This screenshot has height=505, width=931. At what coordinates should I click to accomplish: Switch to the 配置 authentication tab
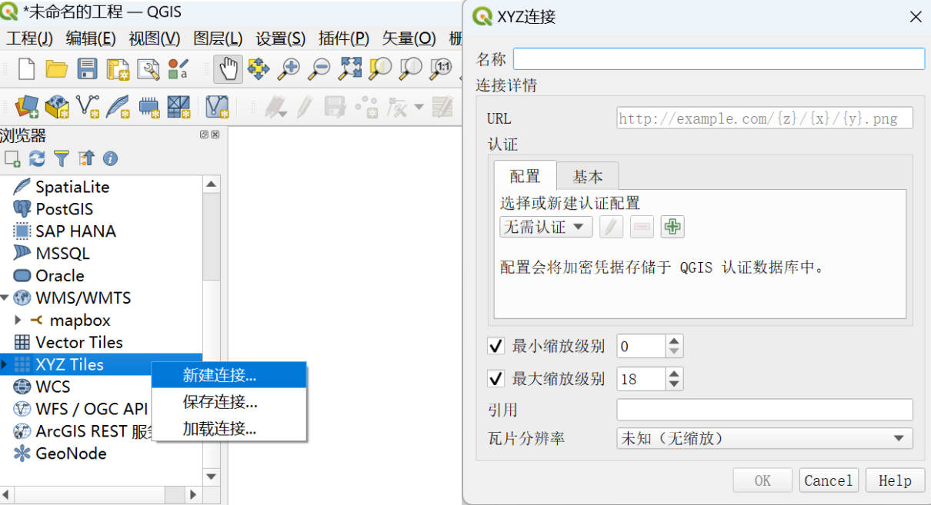click(525, 176)
